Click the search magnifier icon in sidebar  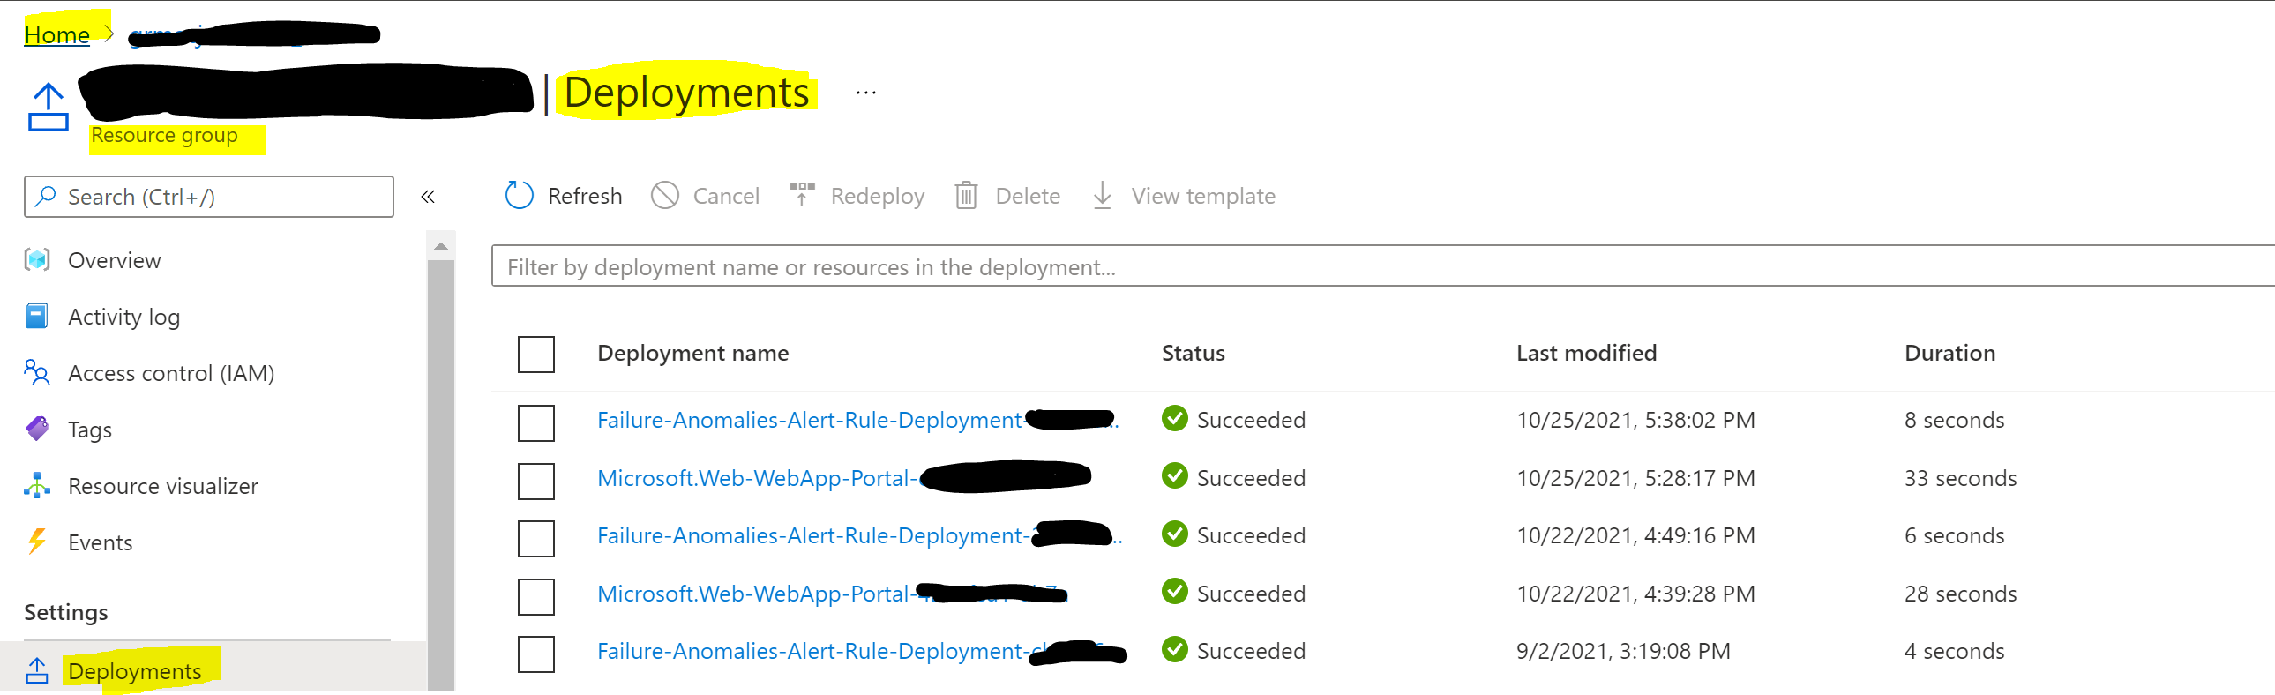(44, 196)
